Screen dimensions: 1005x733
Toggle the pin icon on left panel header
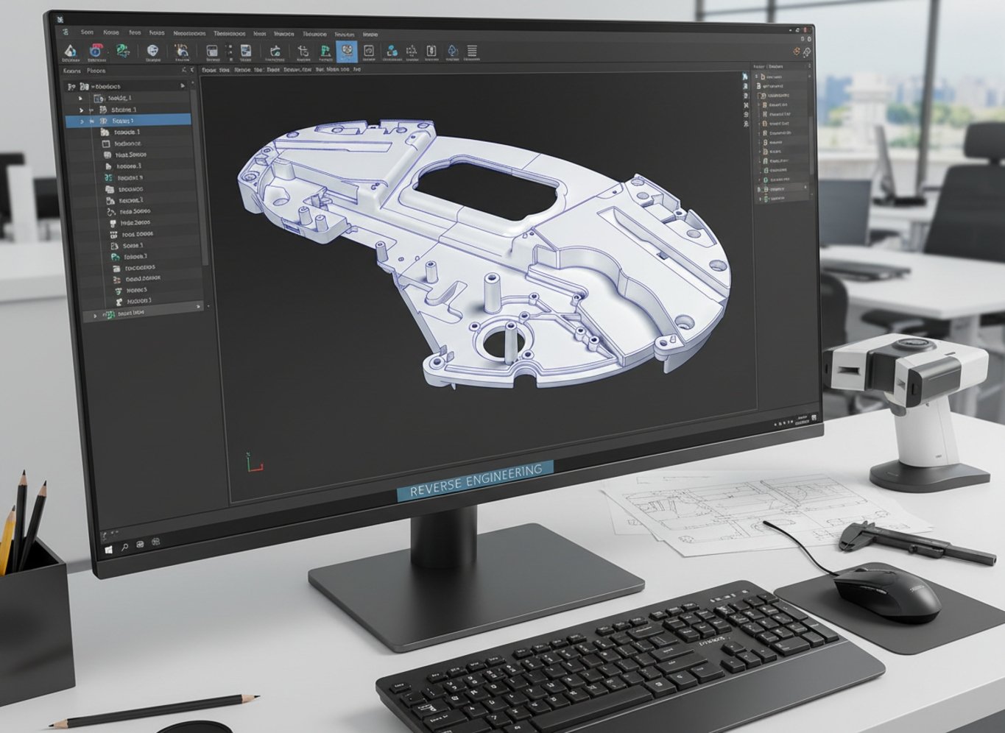point(183,71)
